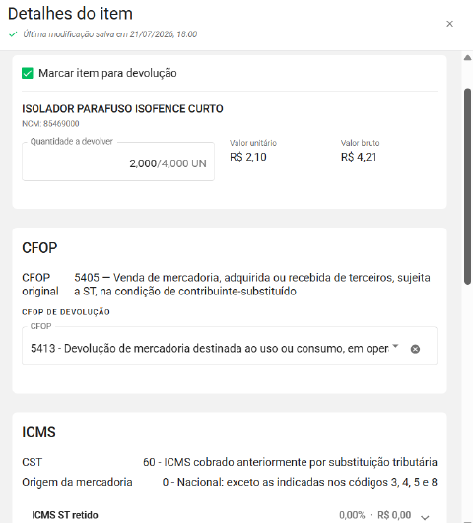
Task: Click the vertical scrollbar thumb
Action: coord(467,186)
